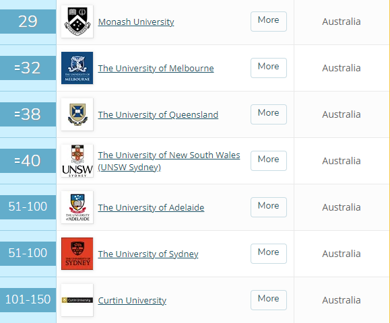Click the University of Adelaide logo

click(x=77, y=207)
